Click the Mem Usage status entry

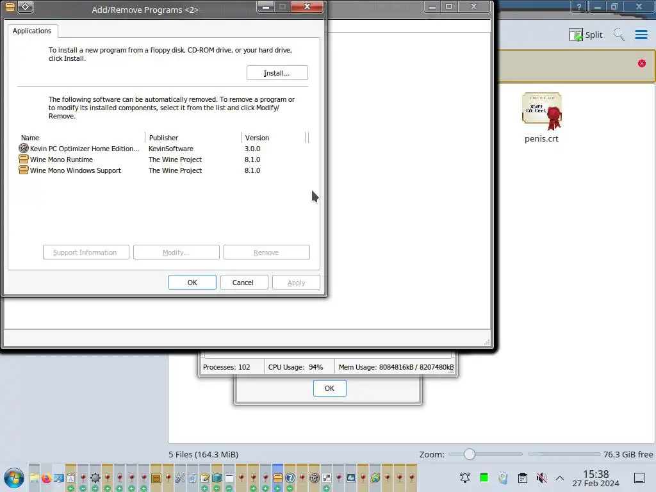tap(396, 367)
